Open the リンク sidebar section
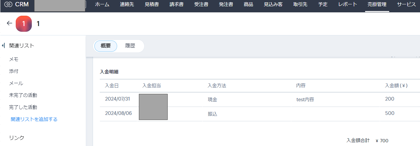 pyautogui.click(x=17, y=138)
